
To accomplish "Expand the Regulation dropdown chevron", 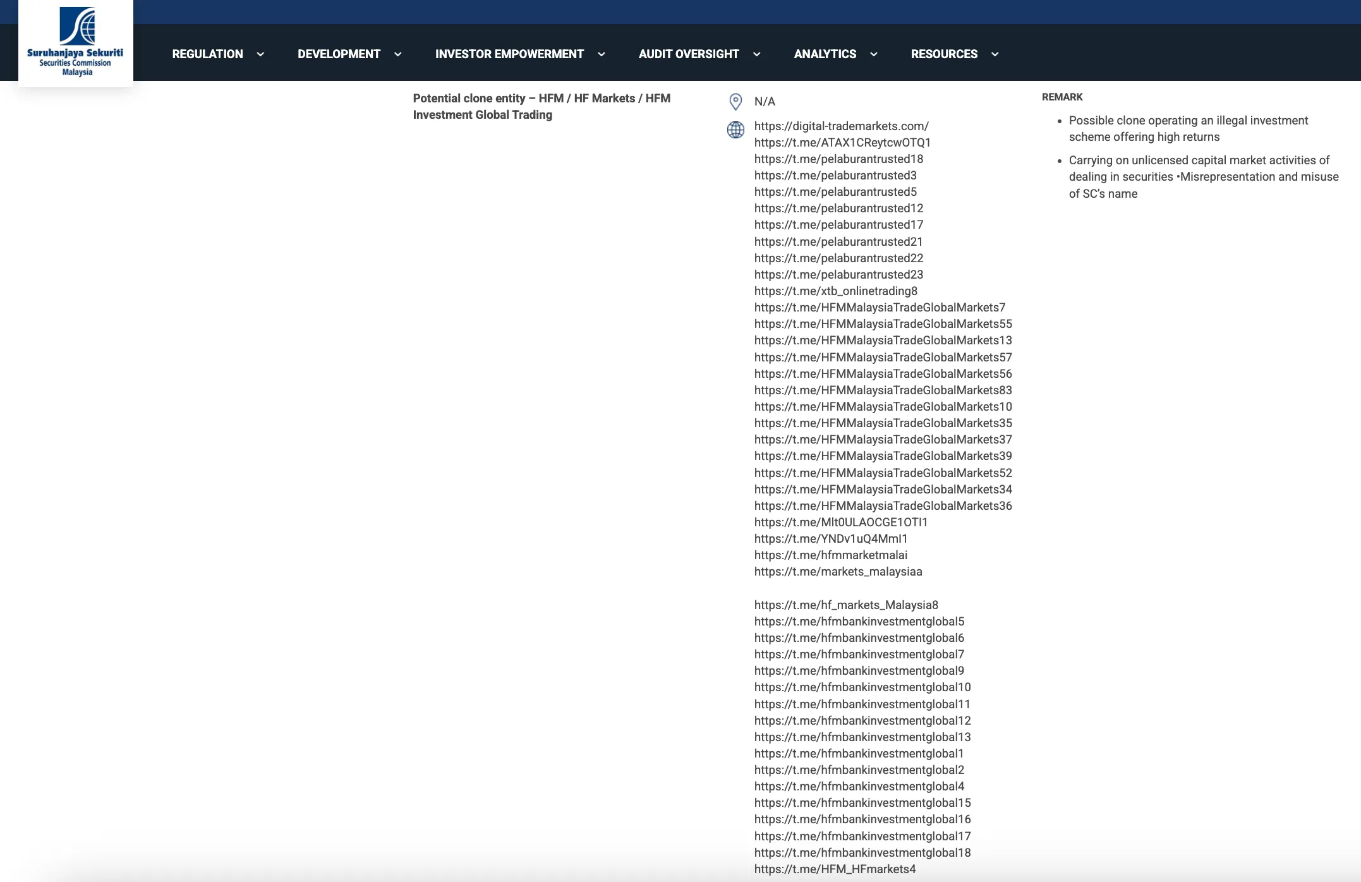I will coord(260,54).
